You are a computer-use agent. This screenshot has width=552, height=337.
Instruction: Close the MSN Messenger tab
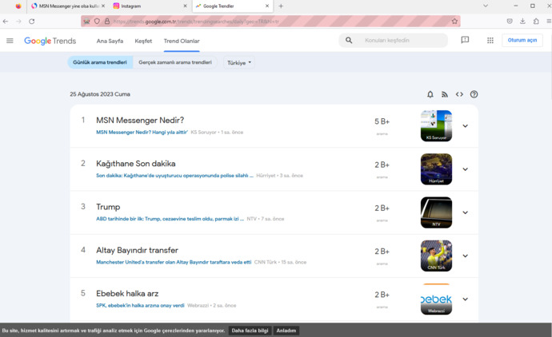click(x=103, y=6)
